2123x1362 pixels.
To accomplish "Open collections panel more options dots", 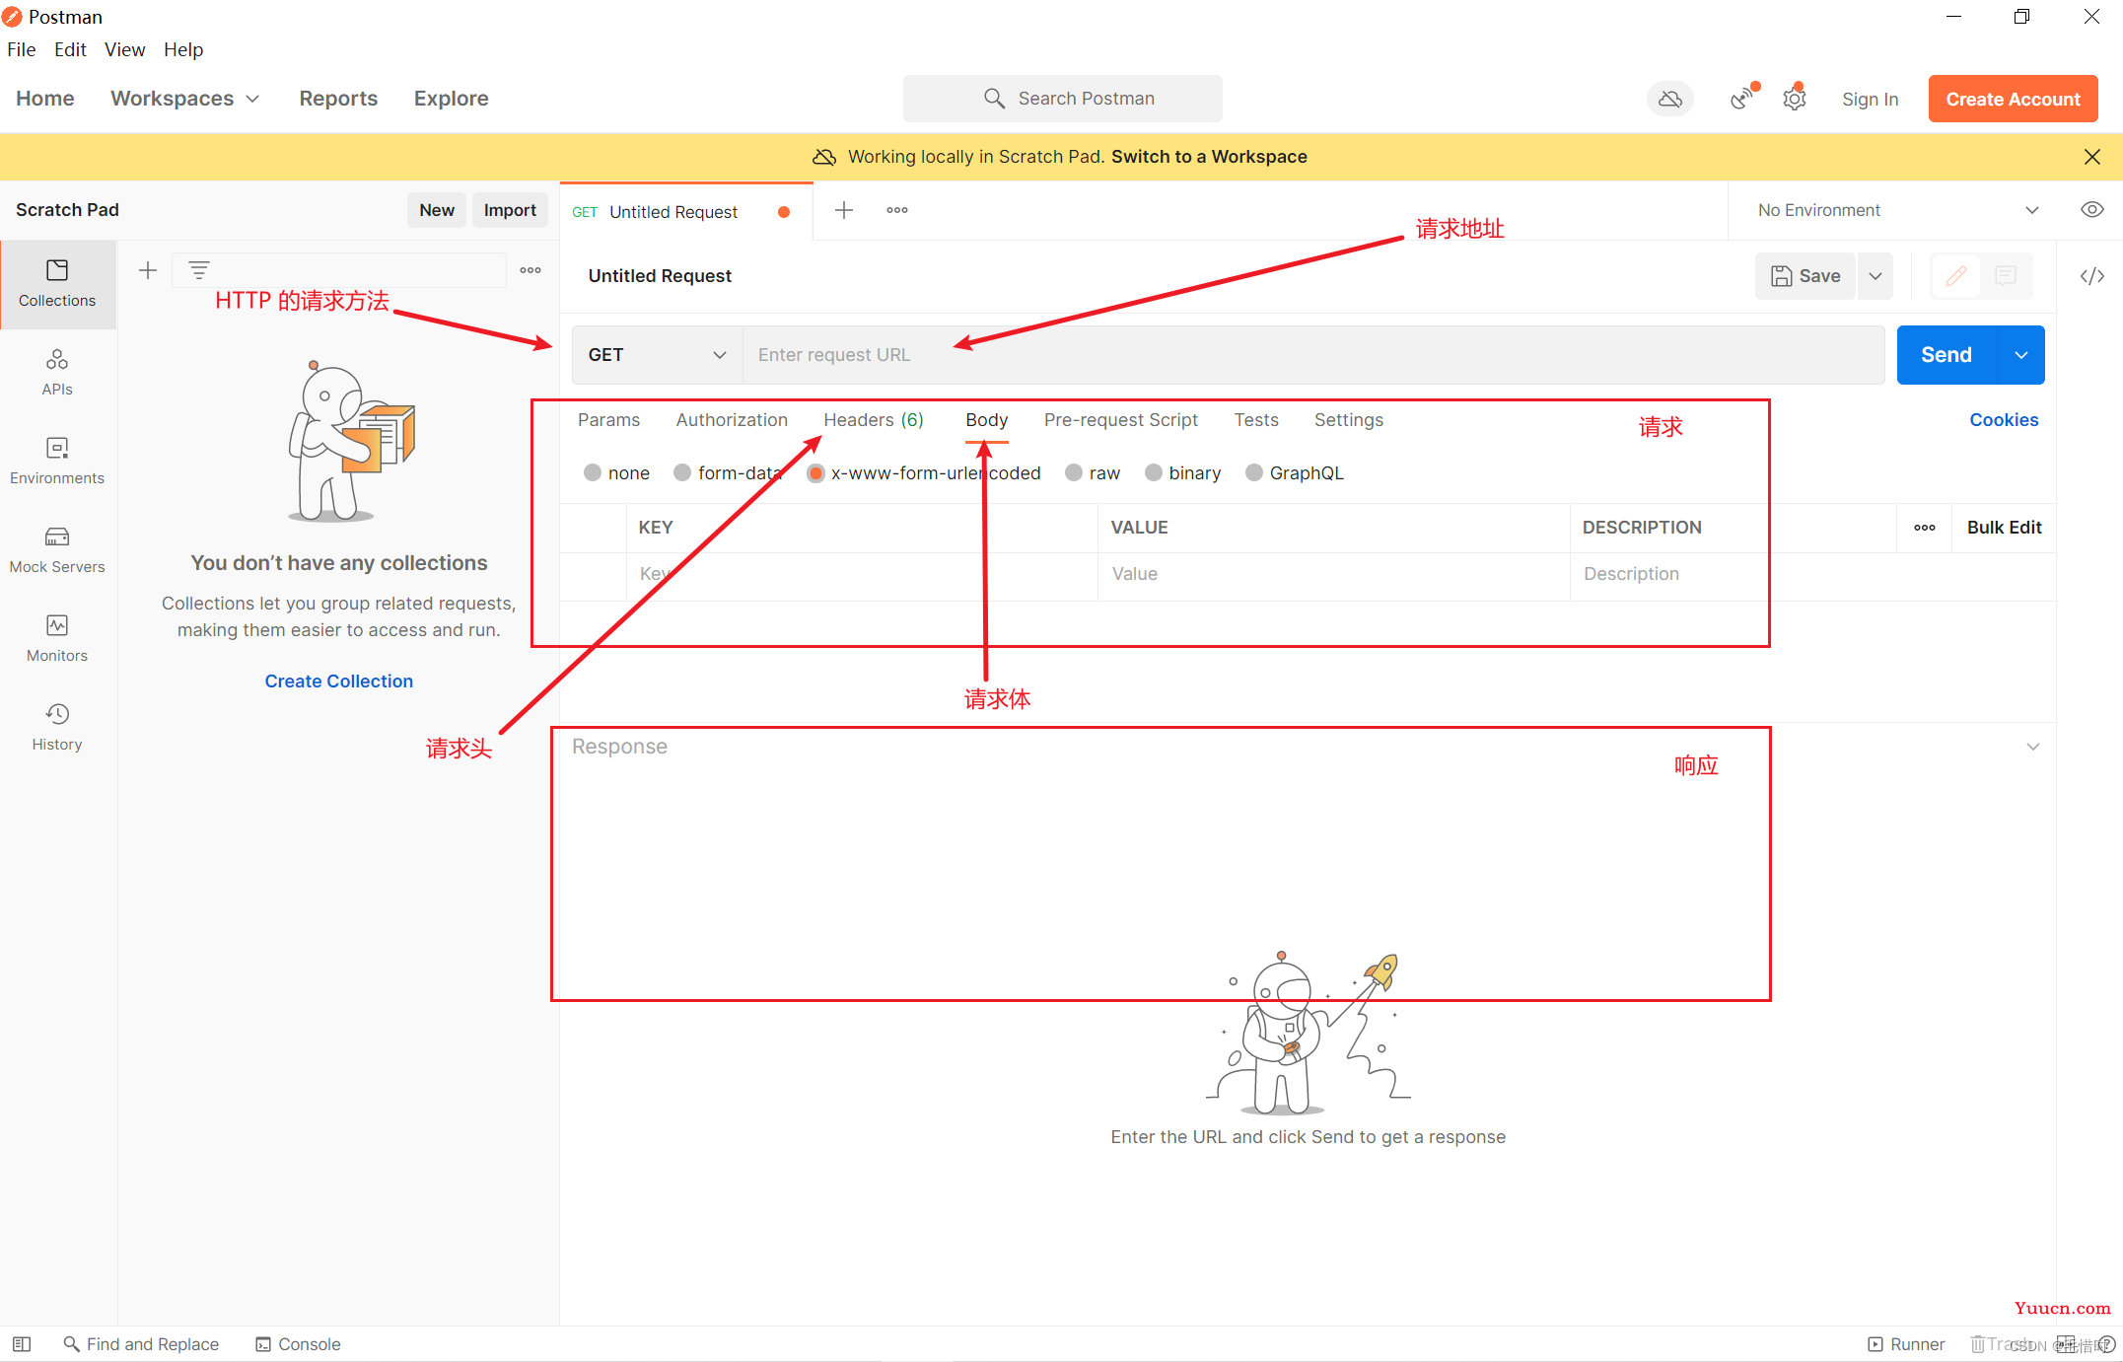I will point(531,270).
